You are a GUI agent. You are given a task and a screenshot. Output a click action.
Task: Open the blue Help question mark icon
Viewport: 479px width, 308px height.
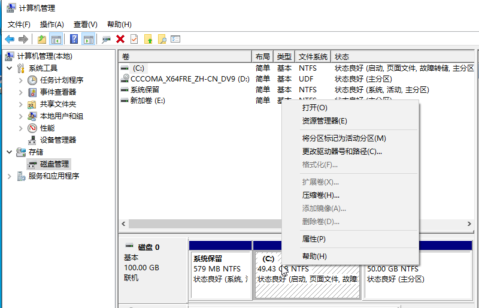(x=74, y=39)
